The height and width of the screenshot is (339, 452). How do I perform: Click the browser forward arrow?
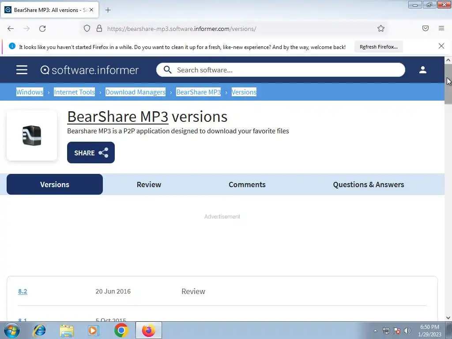pyautogui.click(x=26, y=29)
